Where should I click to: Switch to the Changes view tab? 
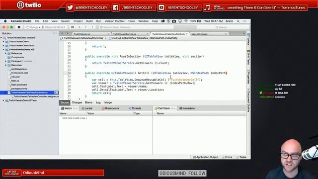click(77, 102)
